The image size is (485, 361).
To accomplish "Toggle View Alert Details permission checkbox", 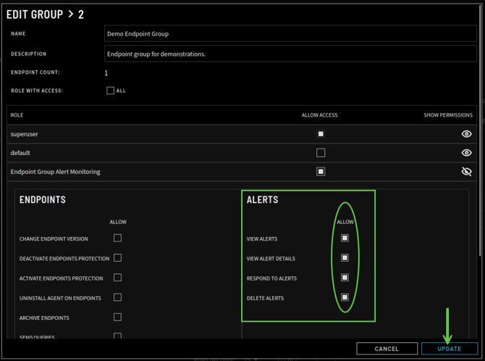I will pos(345,257).
